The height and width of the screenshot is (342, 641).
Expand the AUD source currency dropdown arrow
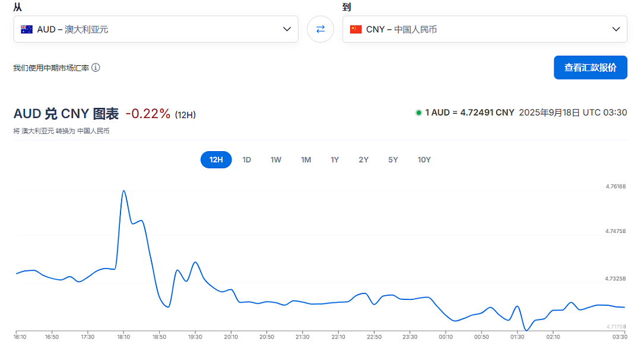coord(287,30)
